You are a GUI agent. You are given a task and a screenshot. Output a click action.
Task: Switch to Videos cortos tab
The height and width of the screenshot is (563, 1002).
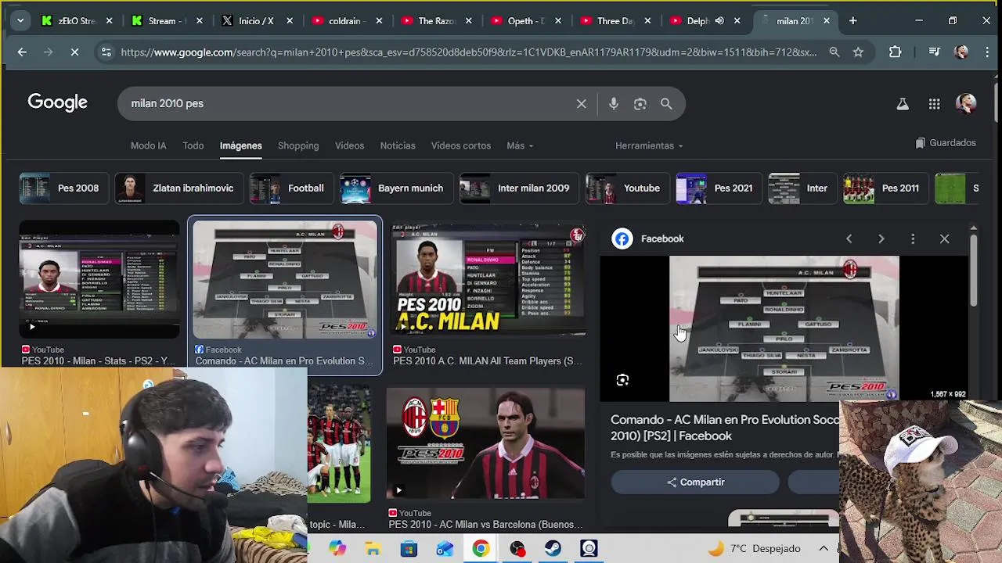click(461, 145)
